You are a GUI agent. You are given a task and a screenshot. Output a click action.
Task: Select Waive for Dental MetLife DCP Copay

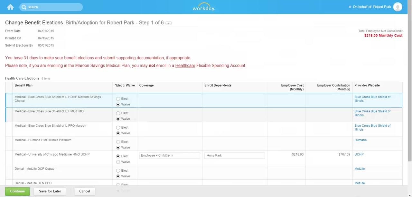click(118, 176)
